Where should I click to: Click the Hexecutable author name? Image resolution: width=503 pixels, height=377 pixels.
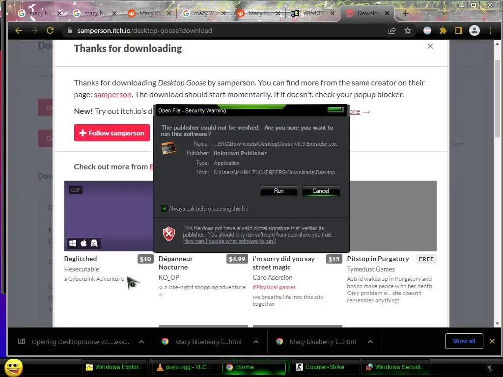82,269
